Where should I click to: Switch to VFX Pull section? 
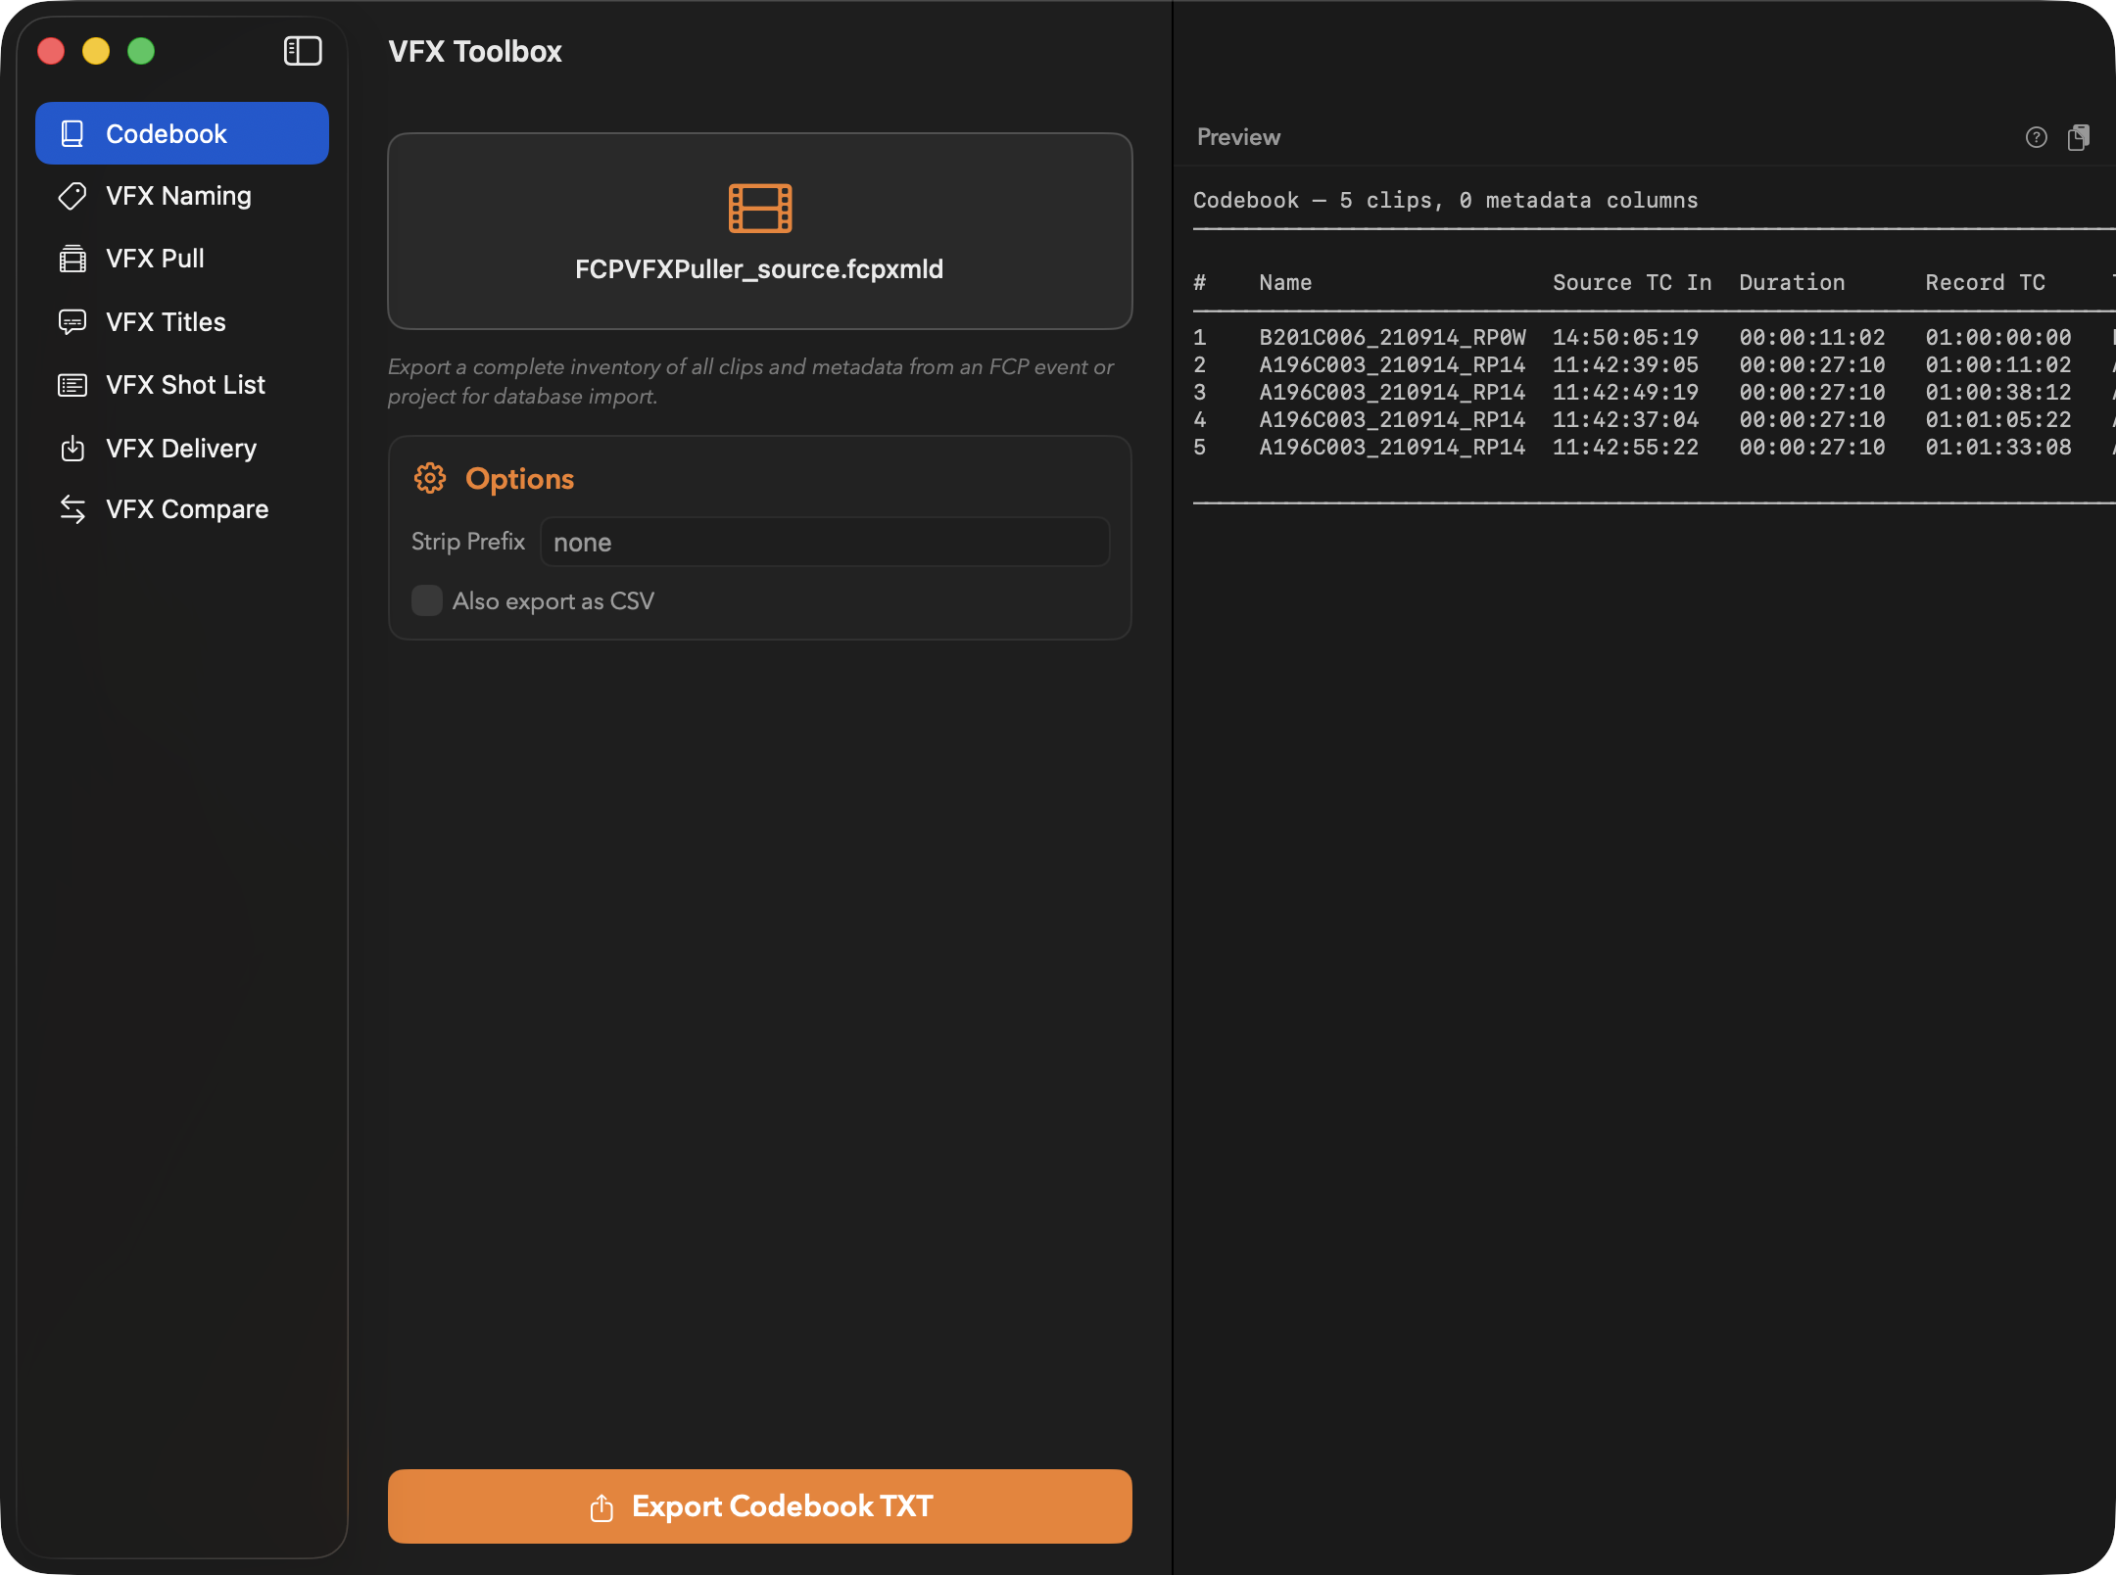point(155,259)
